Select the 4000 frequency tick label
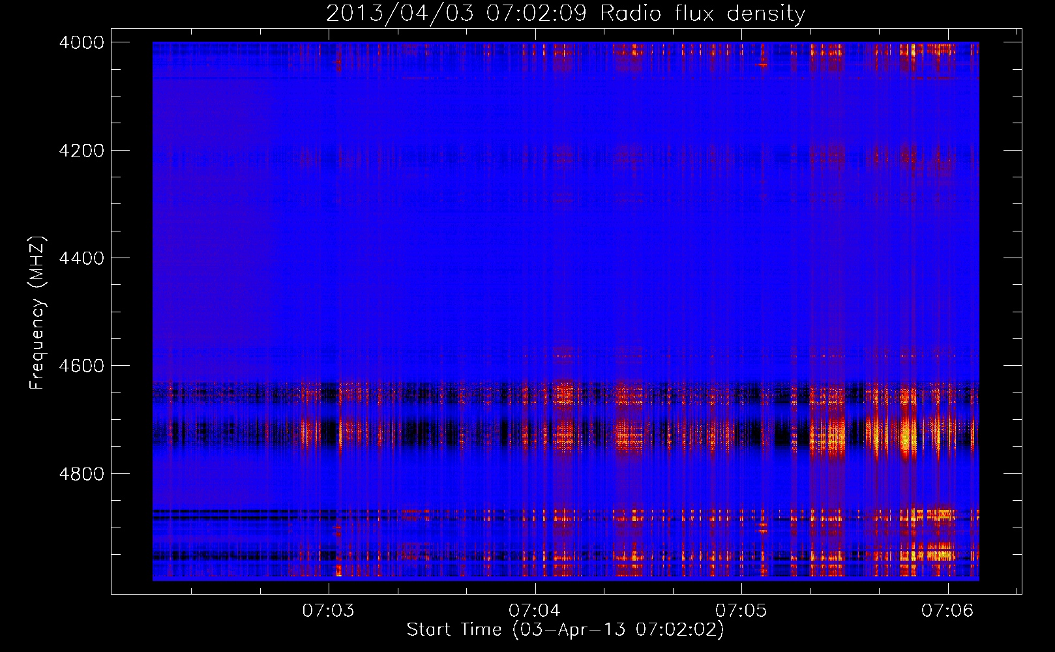The width and height of the screenshot is (1055, 652). tap(82, 42)
